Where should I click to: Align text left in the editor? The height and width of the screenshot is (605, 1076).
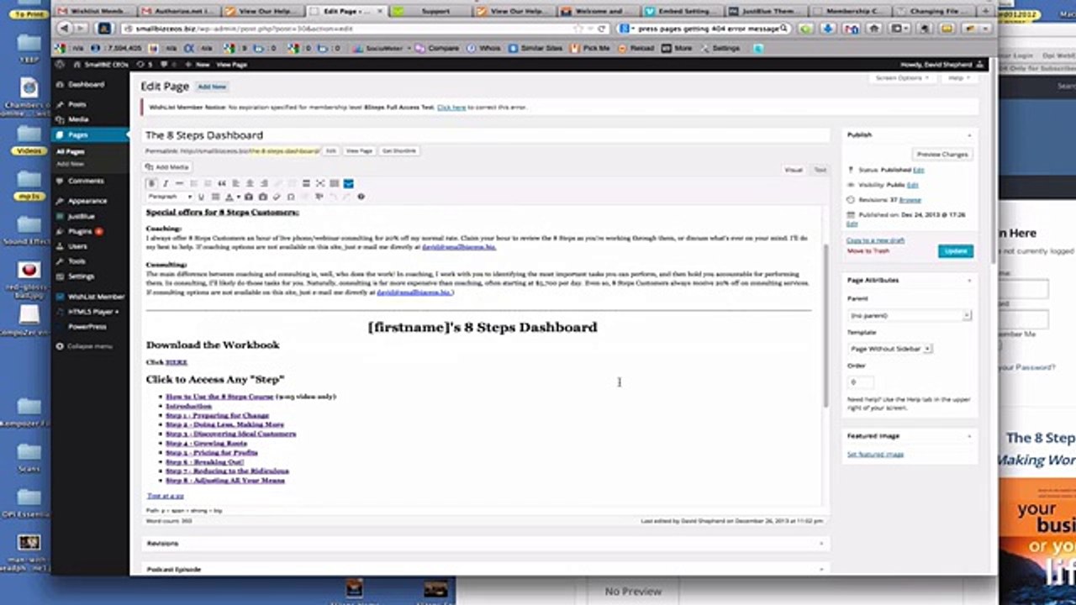(x=235, y=183)
